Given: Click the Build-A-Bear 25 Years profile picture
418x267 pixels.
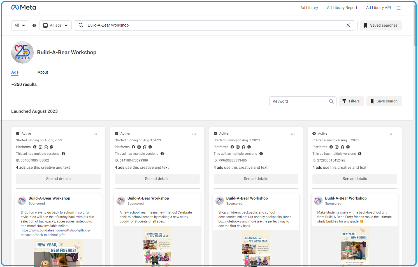Looking at the screenshot, I should [22, 52].
